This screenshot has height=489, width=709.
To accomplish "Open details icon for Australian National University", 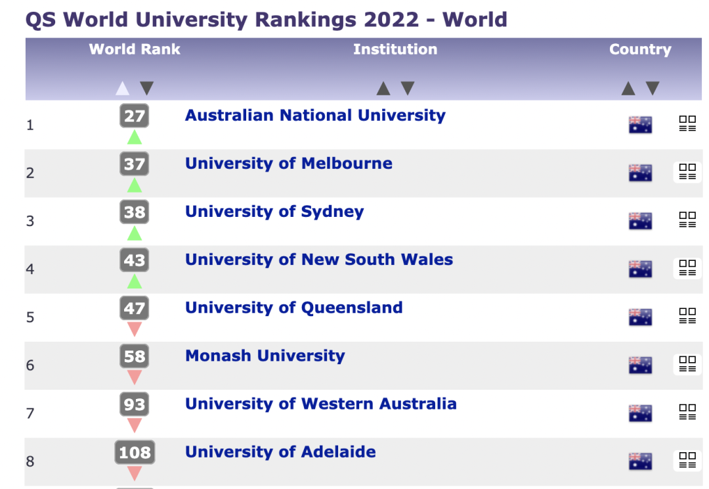I will coord(687,124).
